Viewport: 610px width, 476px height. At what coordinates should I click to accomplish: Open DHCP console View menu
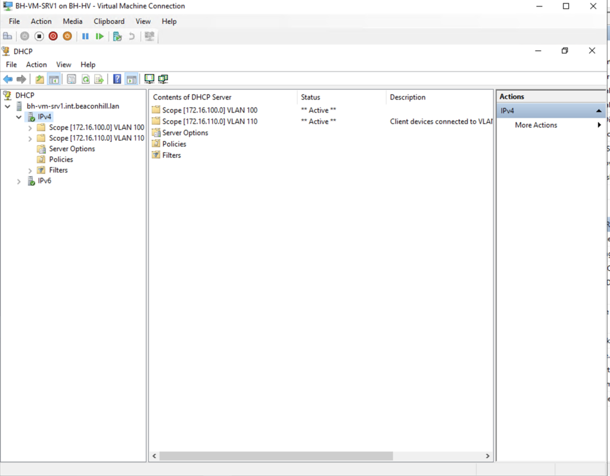click(x=63, y=64)
